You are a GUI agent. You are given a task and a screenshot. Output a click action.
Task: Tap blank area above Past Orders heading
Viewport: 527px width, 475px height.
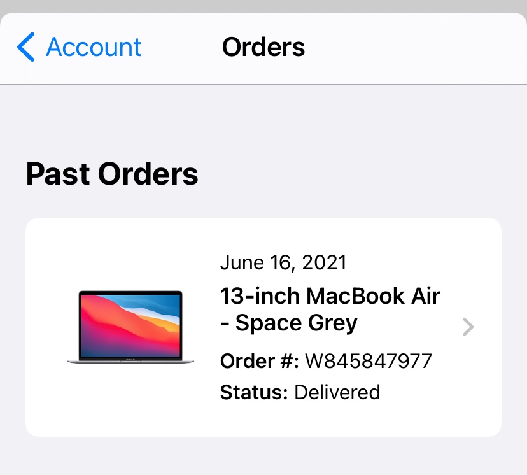pyautogui.click(x=263, y=121)
